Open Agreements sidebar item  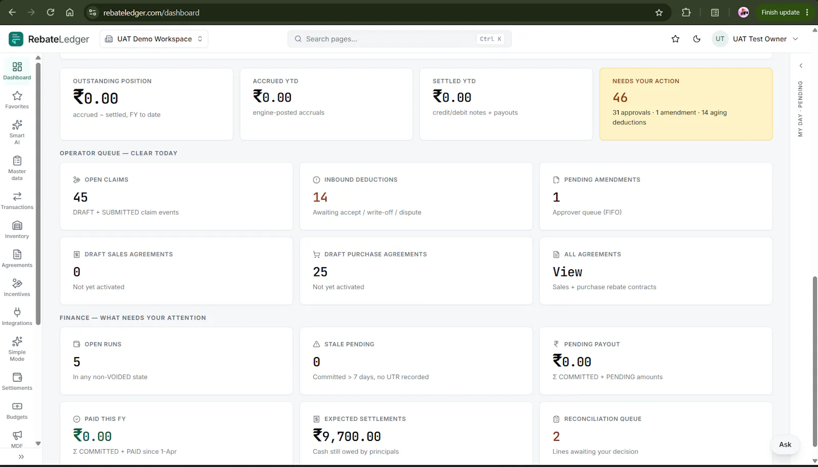17,259
